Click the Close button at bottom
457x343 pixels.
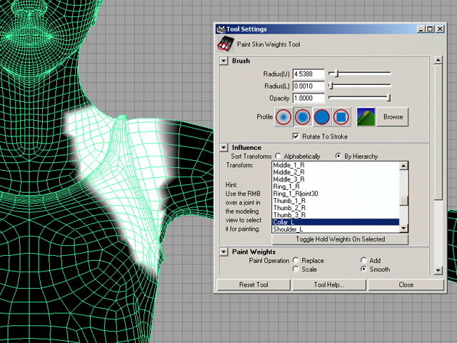(406, 284)
